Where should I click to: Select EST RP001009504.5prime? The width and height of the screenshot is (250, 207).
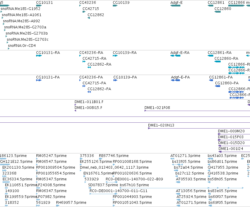pyautogui.click(x=56, y=167)
